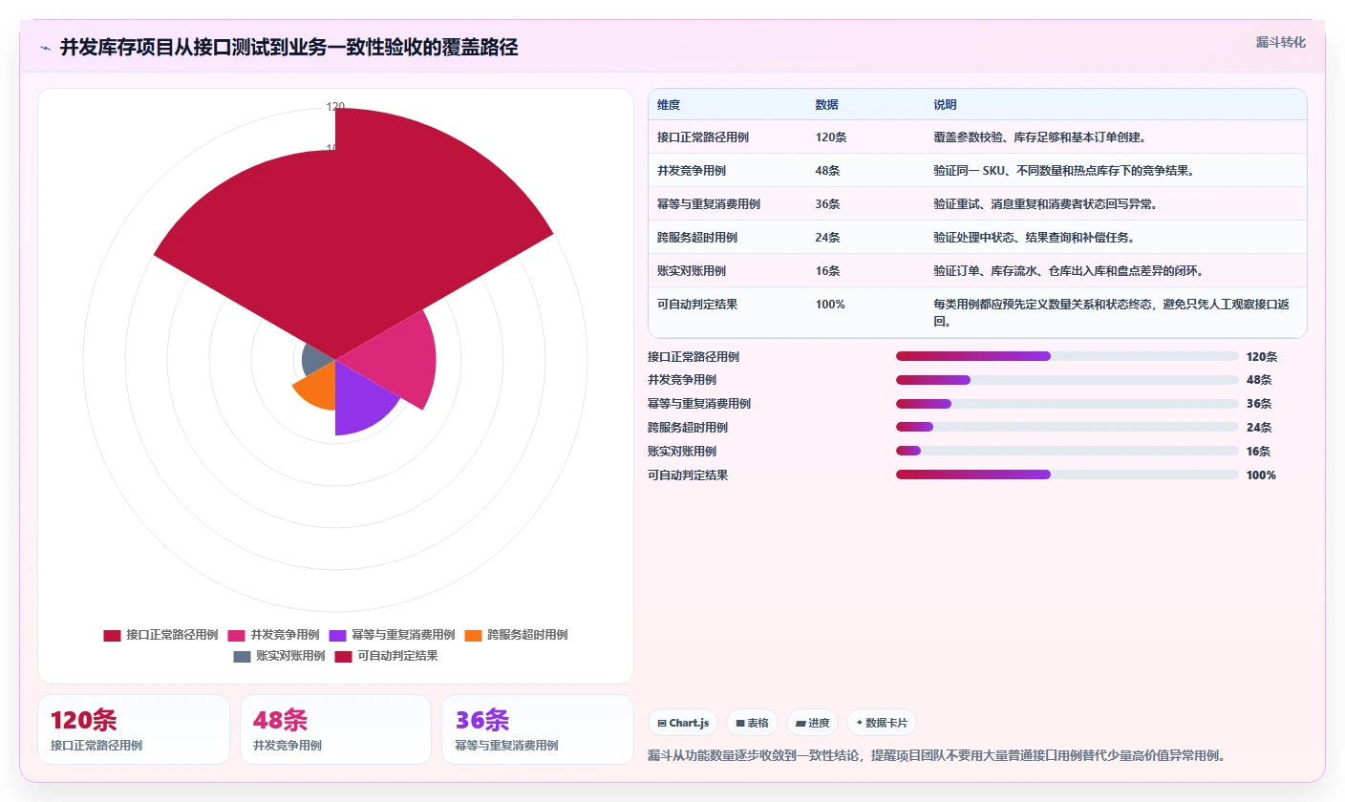Click the progress bar in the 24条 row

coord(1067,427)
